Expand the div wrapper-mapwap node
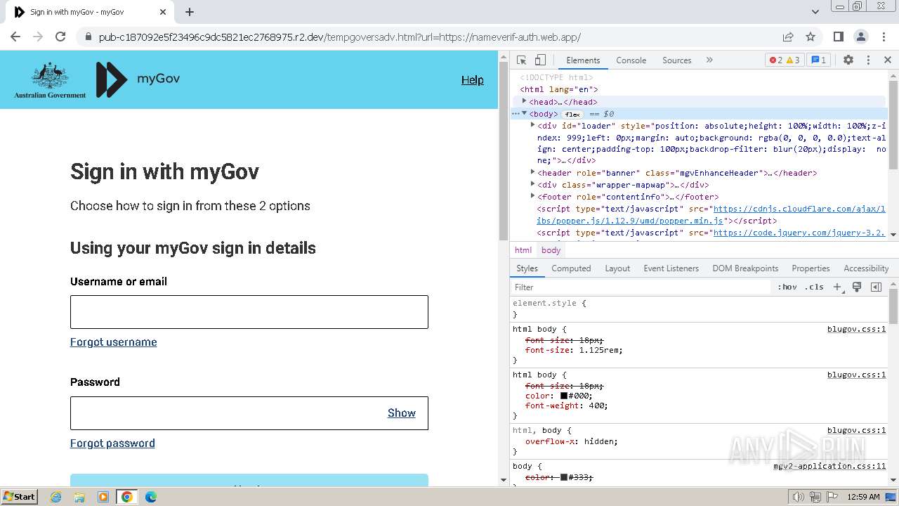This screenshot has height=506, width=899. 532,184
